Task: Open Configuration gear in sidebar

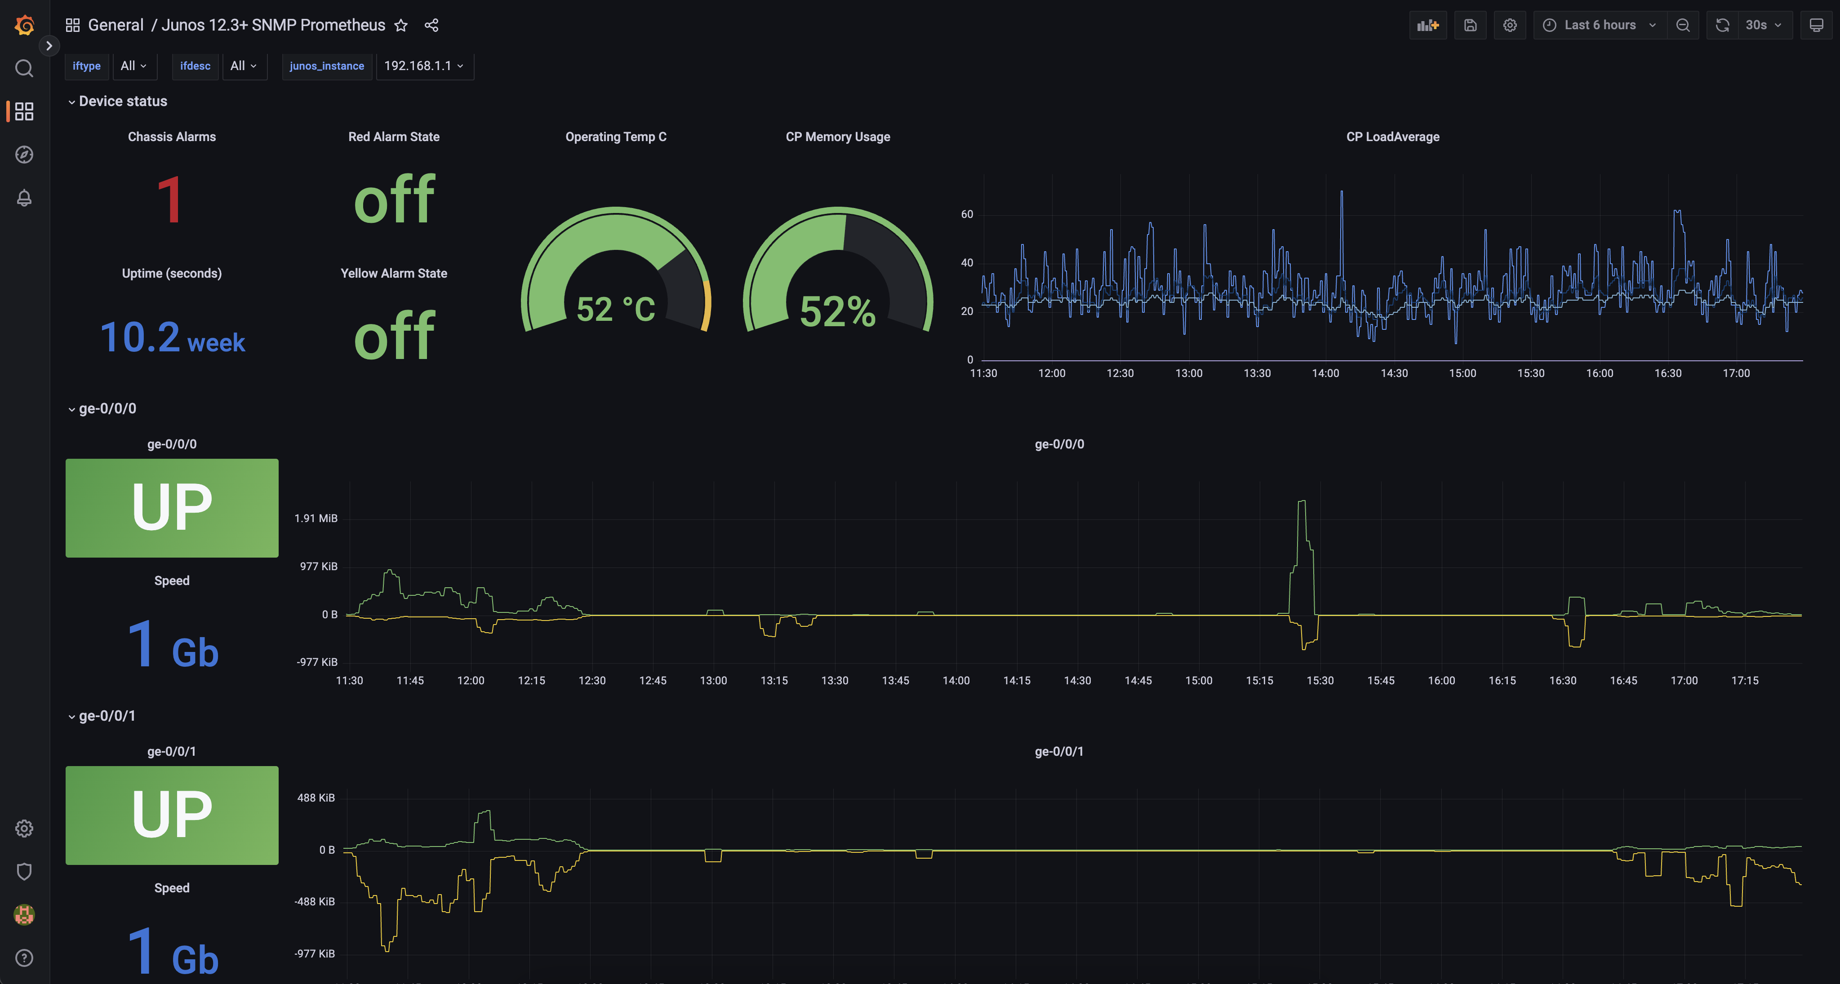Action: pyautogui.click(x=24, y=829)
